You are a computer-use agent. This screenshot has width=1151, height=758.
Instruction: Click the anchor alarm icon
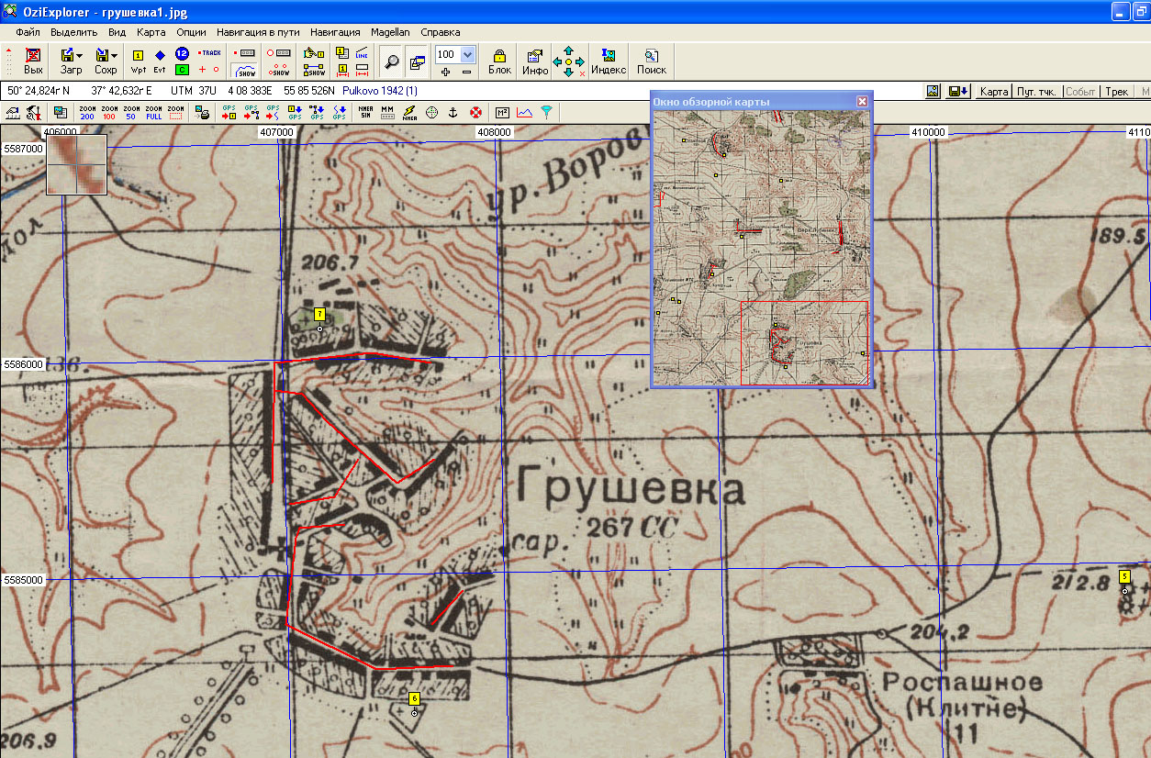coord(452,113)
